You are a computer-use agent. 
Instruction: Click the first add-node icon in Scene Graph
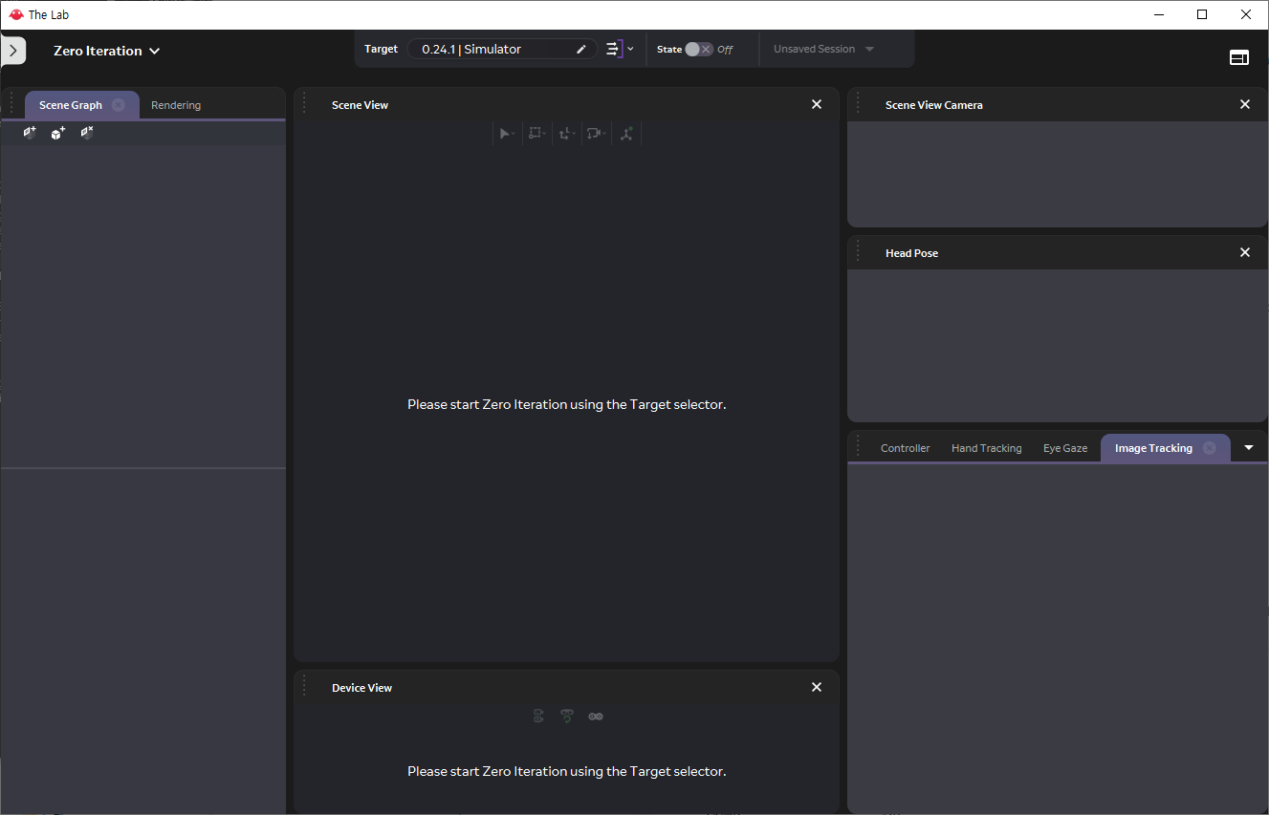coord(30,133)
